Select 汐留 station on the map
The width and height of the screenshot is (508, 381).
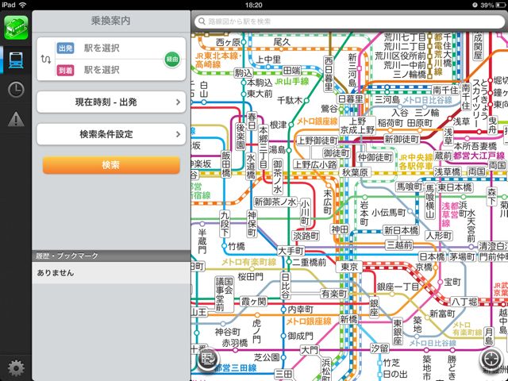[x=379, y=348]
